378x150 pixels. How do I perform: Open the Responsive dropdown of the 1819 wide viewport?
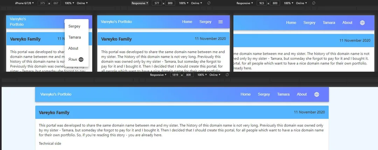coord(158,75)
